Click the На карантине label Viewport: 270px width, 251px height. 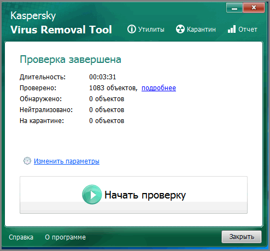pos(42,121)
